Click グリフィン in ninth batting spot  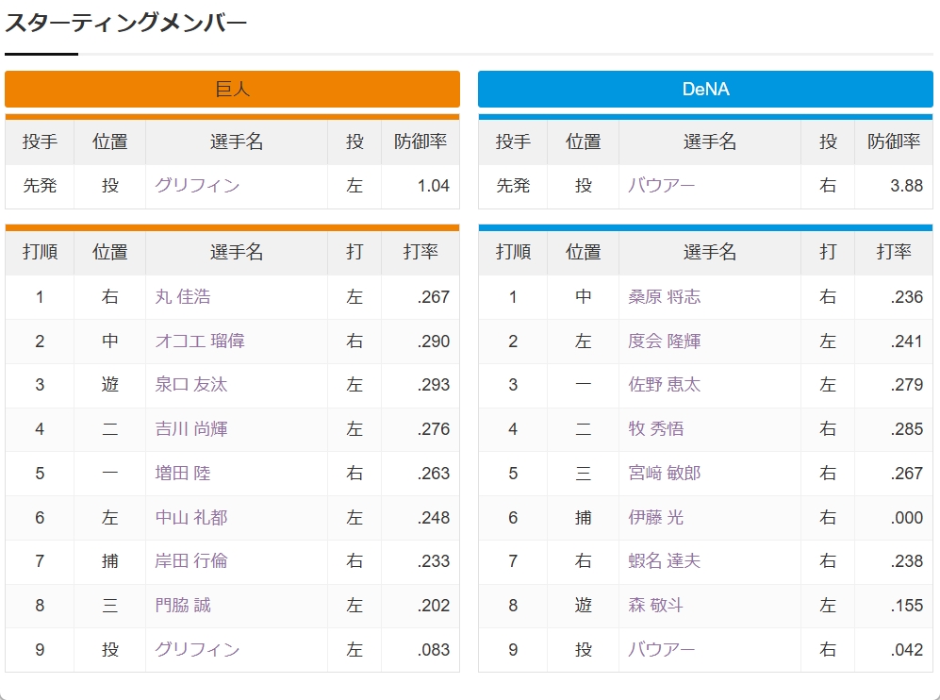(197, 650)
